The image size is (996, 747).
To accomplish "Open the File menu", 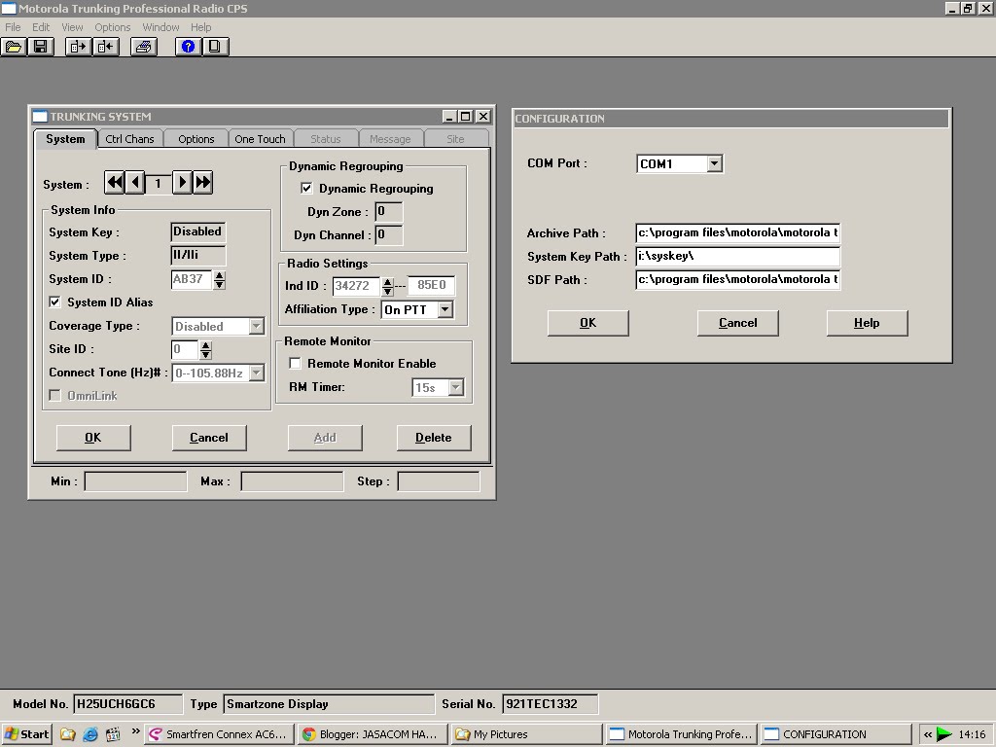I will 13,27.
